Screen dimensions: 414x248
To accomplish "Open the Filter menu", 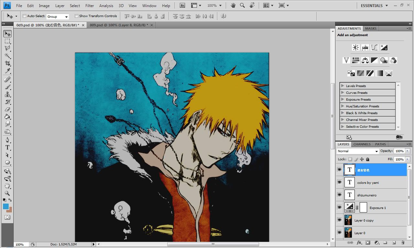I will [x=90, y=6].
